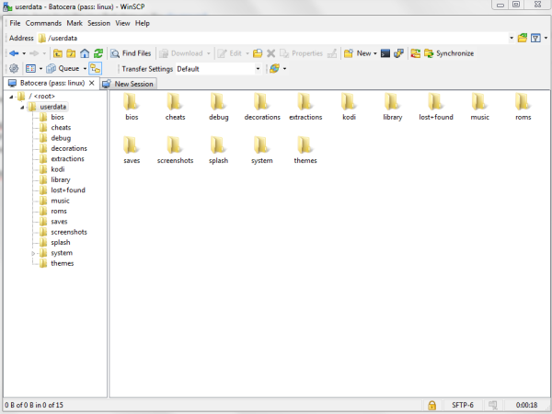Select the screenshots folder in file panel
Screen dimensions: 552x414
[175, 150]
